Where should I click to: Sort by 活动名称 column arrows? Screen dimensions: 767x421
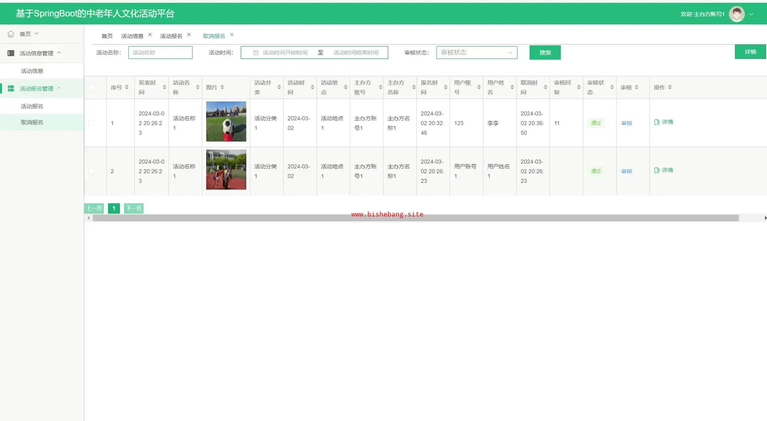[198, 87]
